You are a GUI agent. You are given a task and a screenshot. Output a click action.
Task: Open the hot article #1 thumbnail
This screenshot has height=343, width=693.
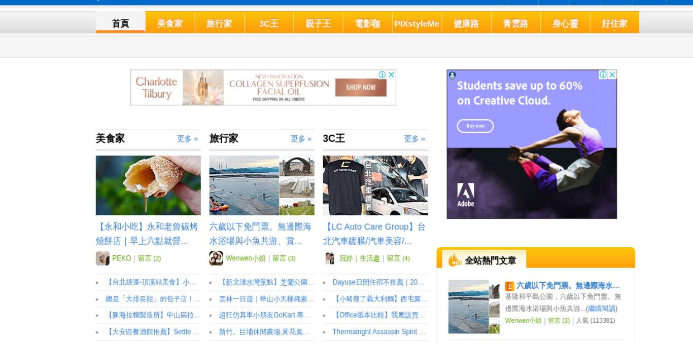click(x=474, y=307)
